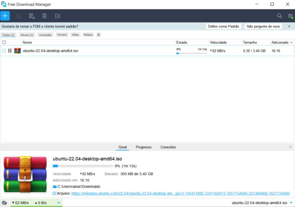Select the Música filter tab
295x207 pixels.
pyautogui.click(x=88, y=35)
